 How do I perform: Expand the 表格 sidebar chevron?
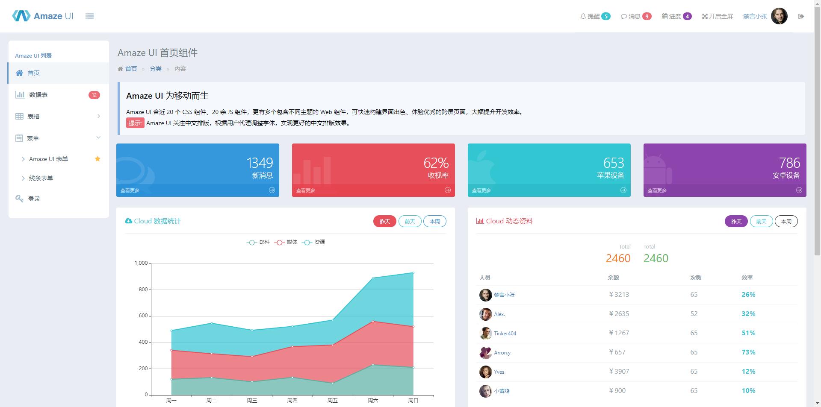click(99, 116)
